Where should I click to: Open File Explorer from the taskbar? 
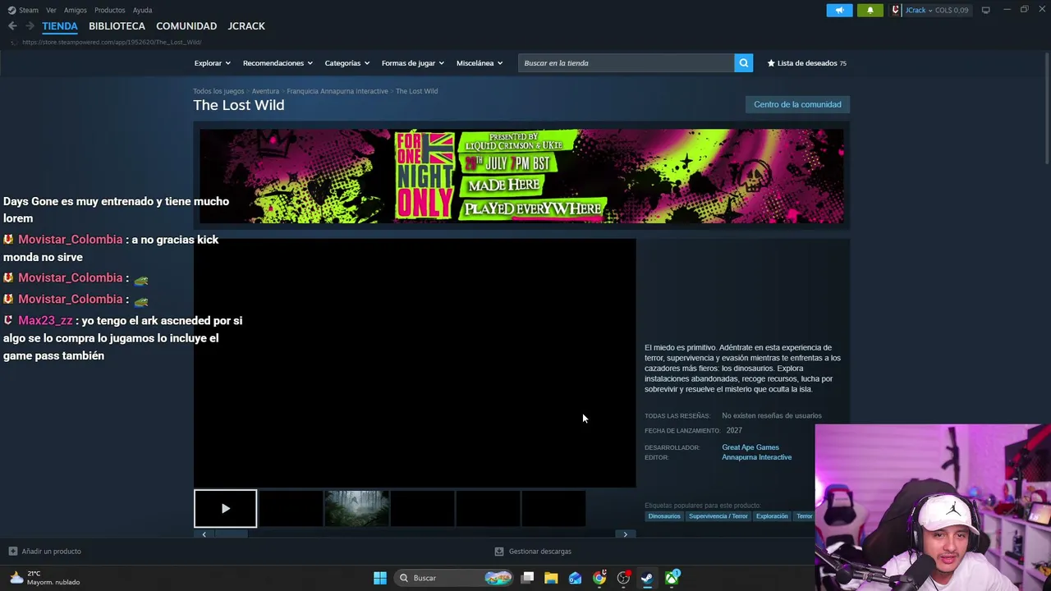pos(551,578)
